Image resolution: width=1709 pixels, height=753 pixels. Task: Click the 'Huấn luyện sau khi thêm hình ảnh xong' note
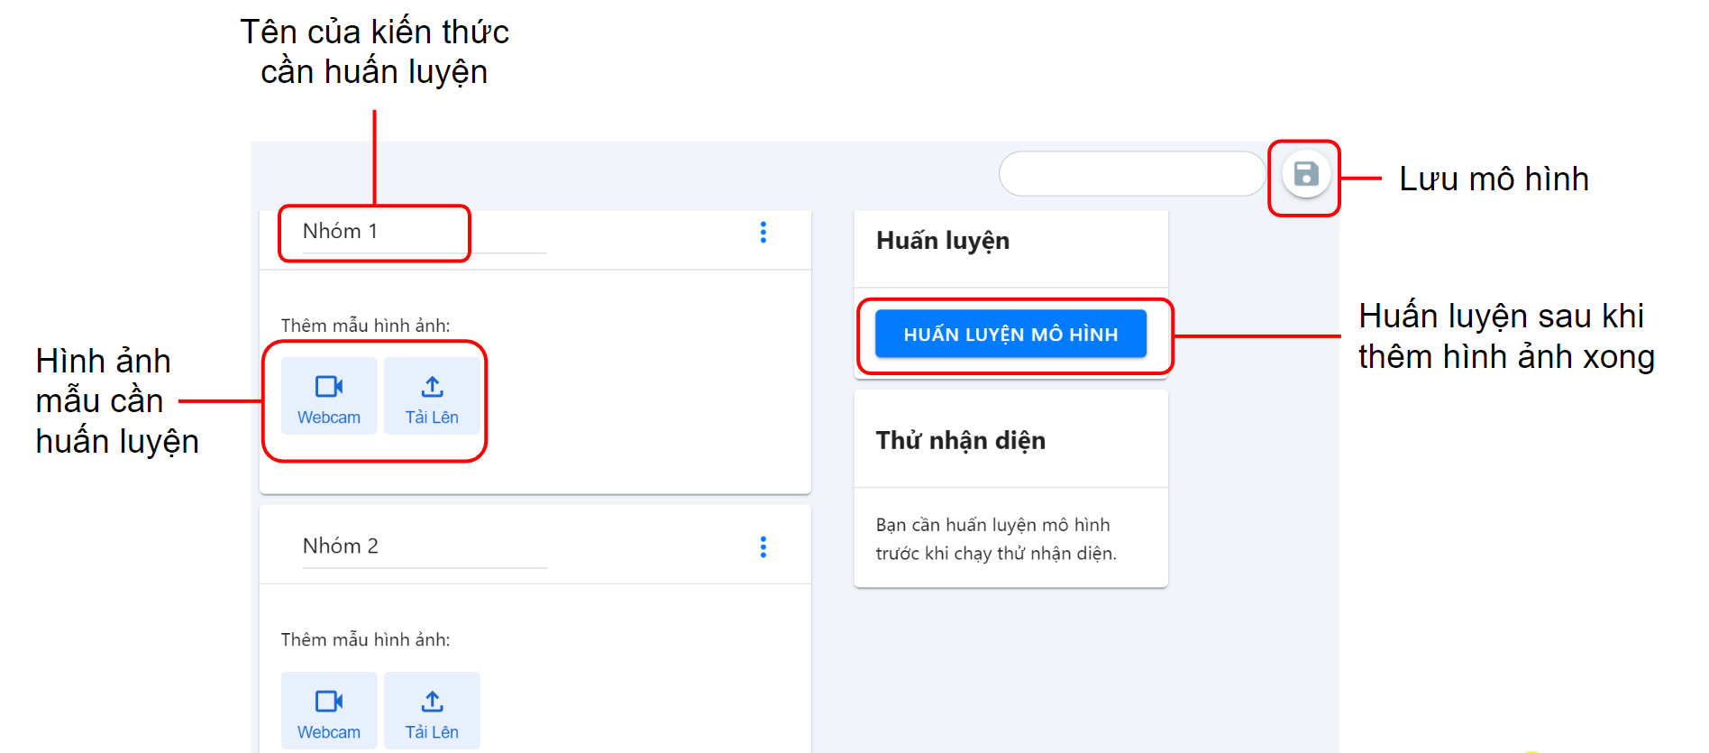pos(1505,336)
